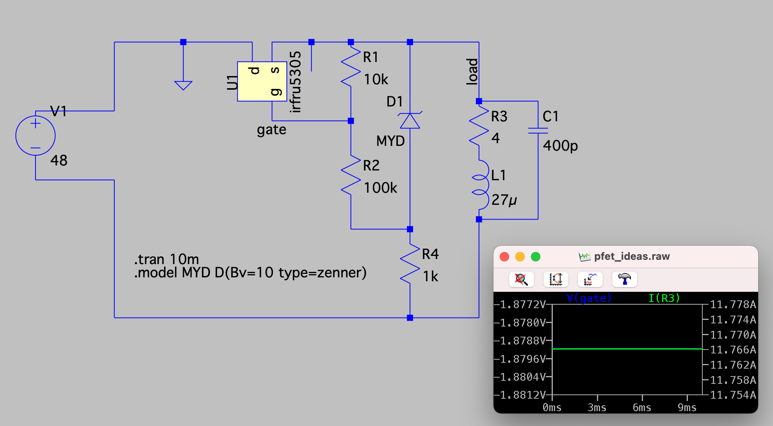Click the .model MYD directive text
The height and width of the screenshot is (426, 773).
coord(250,273)
